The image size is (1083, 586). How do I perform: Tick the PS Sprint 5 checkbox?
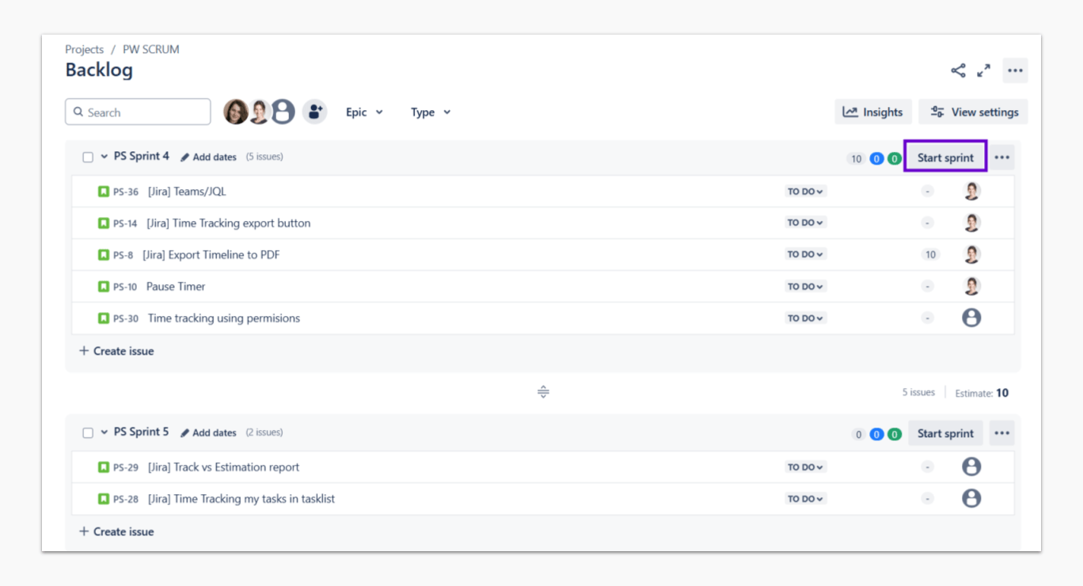[x=88, y=433]
